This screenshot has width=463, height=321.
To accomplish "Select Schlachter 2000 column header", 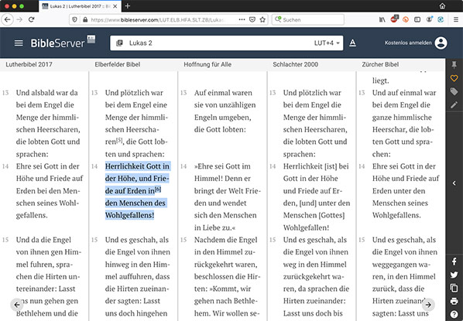I will tap(295, 64).
